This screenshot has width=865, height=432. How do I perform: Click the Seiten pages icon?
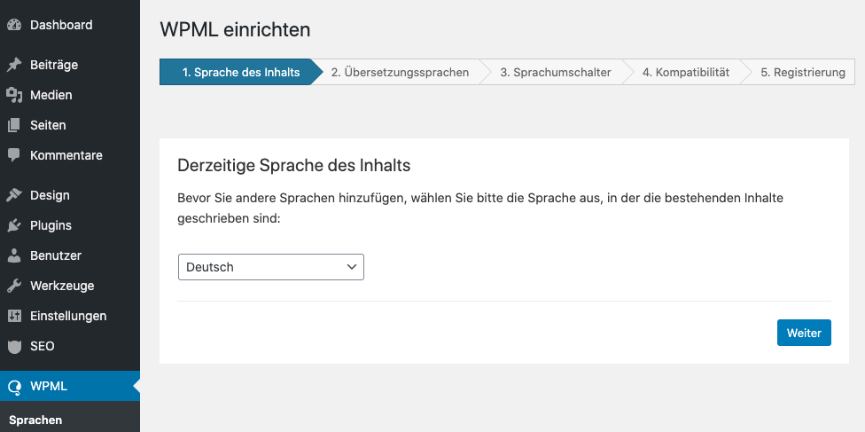14,125
